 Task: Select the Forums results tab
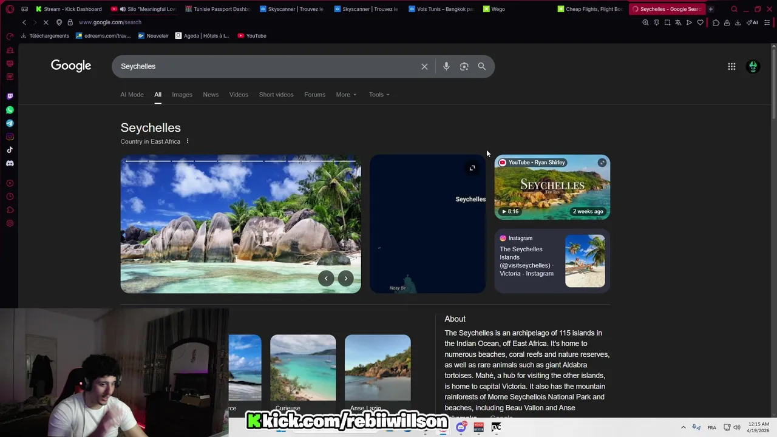point(314,95)
